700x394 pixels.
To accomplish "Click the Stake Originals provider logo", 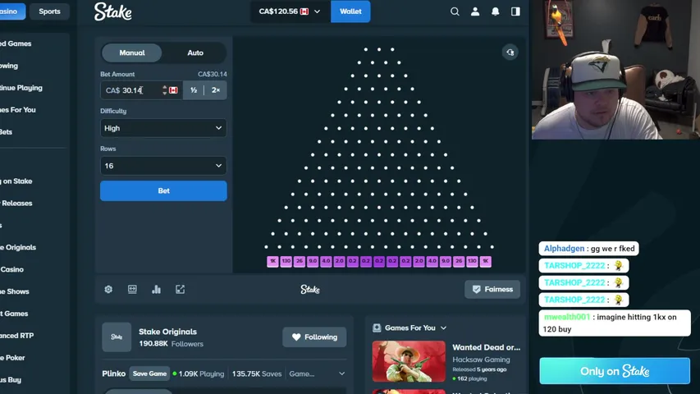I will [x=117, y=337].
